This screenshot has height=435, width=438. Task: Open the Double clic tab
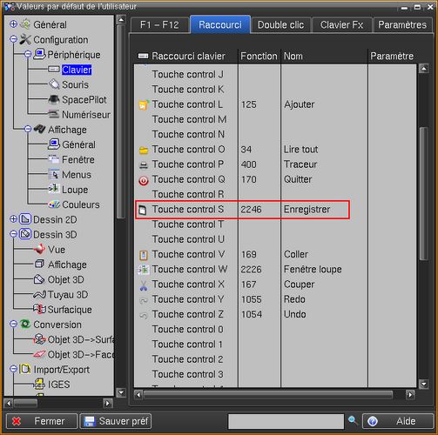click(280, 25)
